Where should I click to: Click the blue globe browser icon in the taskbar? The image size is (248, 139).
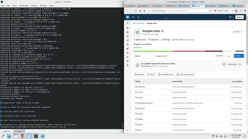pyautogui.click(x=43, y=136)
